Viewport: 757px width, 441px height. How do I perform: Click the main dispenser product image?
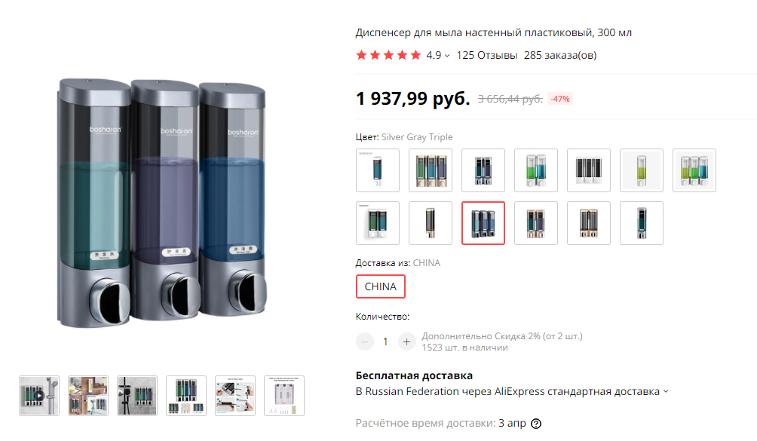pos(162,201)
